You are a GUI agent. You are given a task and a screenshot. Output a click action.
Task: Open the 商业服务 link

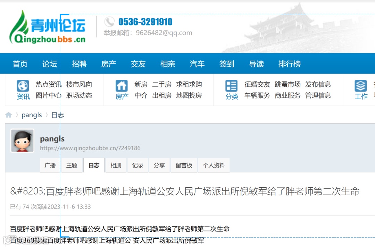click(x=287, y=95)
